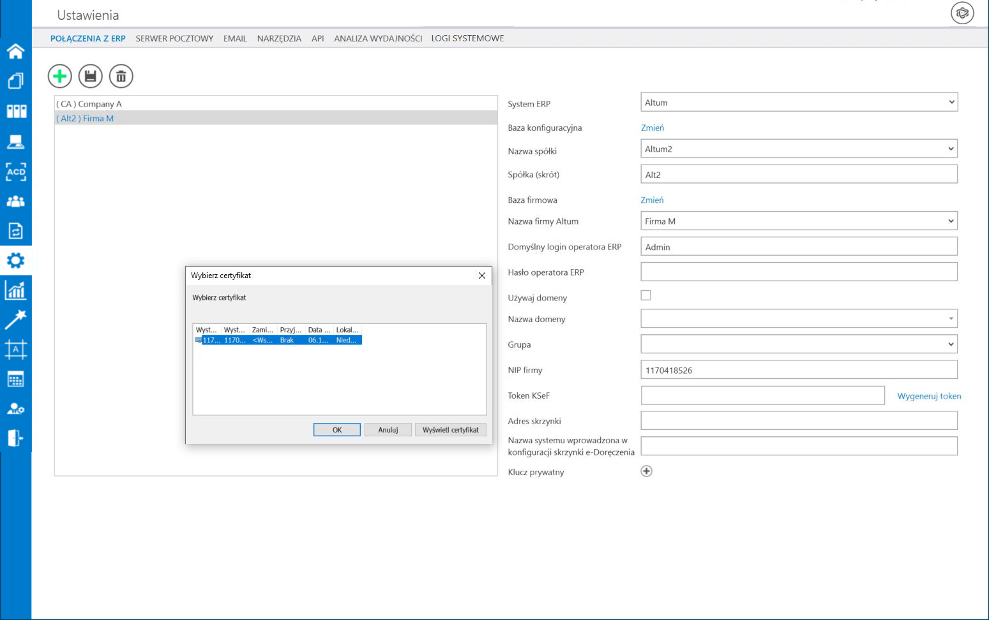Enable the Używaj domeny checkbox
Screen dimensions: 989x620
click(645, 295)
